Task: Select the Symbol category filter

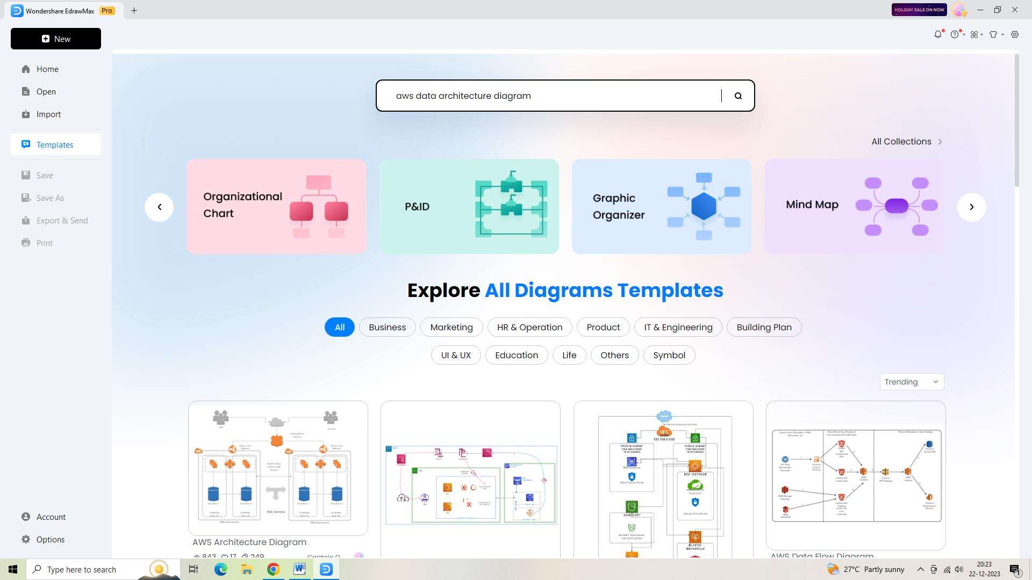Action: click(x=669, y=355)
